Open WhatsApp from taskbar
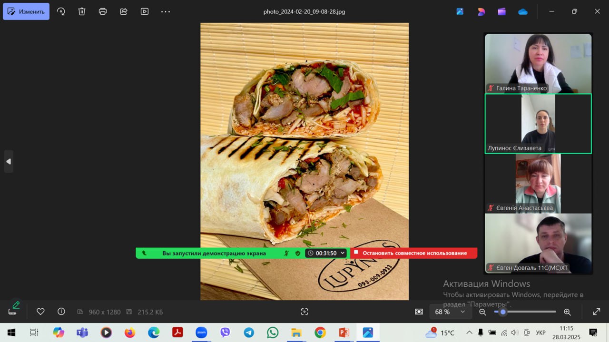Viewport: 609px width, 342px height. pyautogui.click(x=273, y=332)
